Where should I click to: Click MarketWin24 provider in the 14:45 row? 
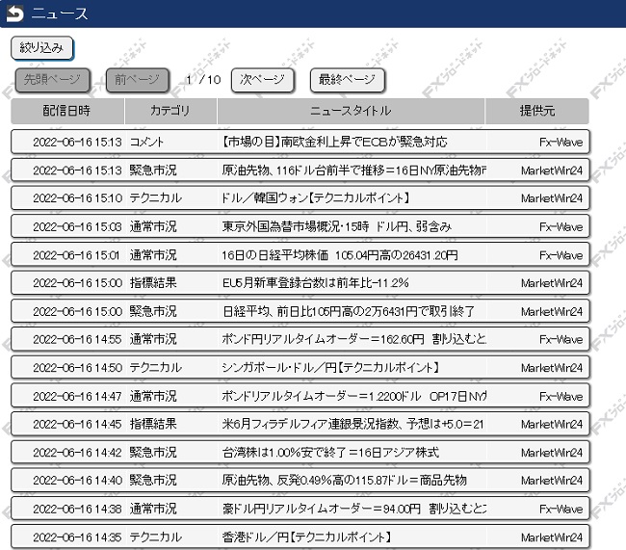tap(552, 424)
